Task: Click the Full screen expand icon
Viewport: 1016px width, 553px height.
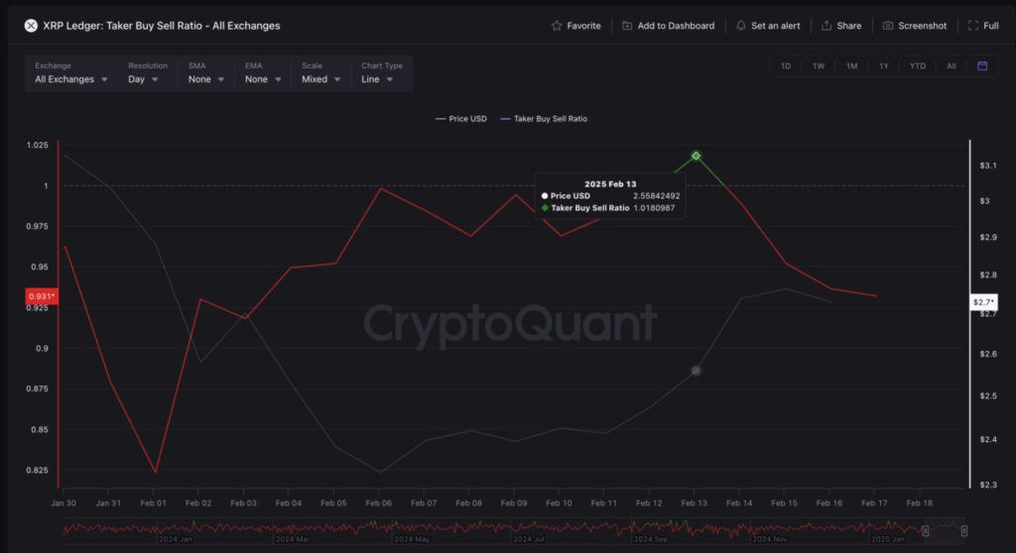Action: (x=973, y=26)
